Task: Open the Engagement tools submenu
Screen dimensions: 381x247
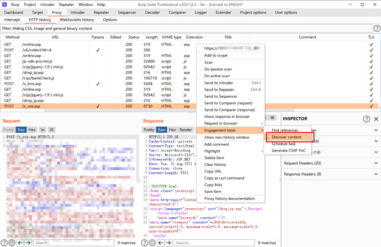Action: [x=230, y=130]
